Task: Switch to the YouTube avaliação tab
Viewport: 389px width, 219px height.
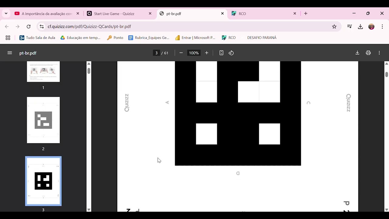Action: [47, 14]
